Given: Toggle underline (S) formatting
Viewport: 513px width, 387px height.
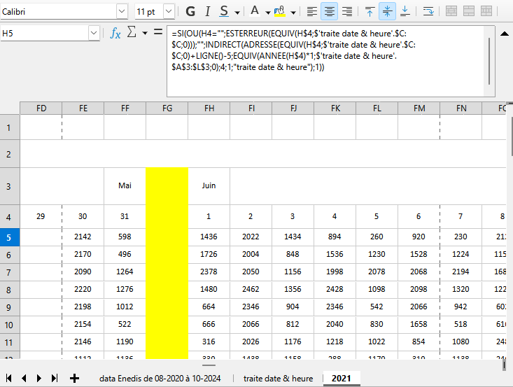Looking at the screenshot, I should [224, 11].
